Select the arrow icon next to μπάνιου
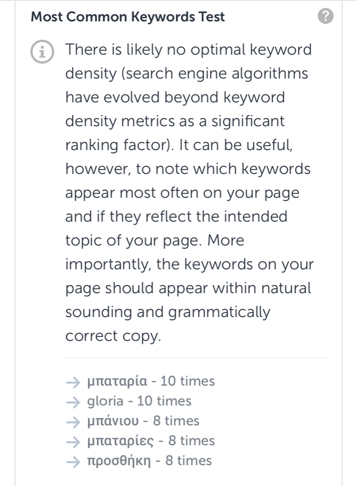Viewport: 357px width, 486px height. point(73,422)
